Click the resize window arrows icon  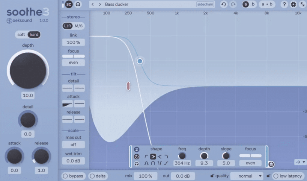tap(303, 4)
